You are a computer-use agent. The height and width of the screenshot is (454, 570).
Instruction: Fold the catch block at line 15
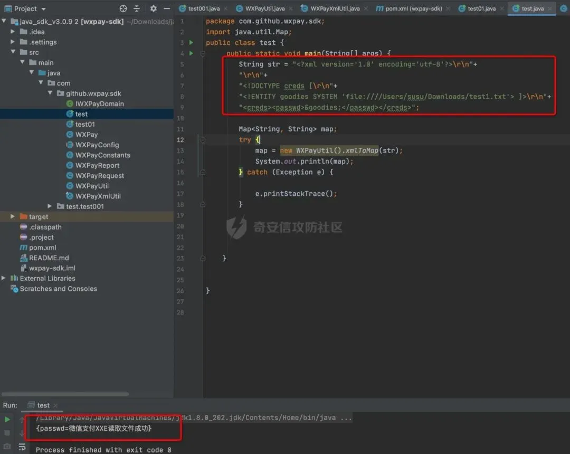pos(203,172)
